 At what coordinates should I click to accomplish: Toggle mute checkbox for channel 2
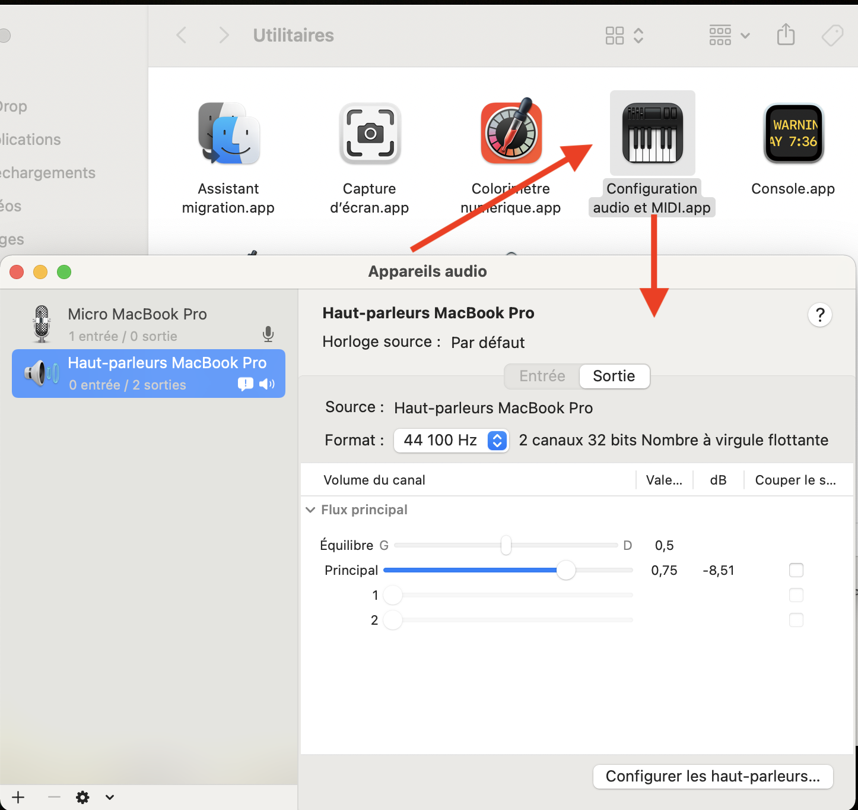click(x=796, y=620)
